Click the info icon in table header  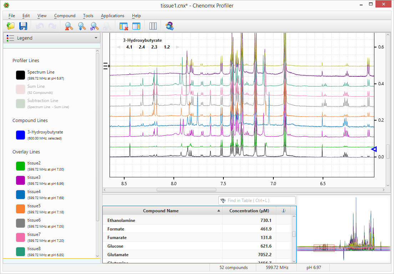(283, 211)
